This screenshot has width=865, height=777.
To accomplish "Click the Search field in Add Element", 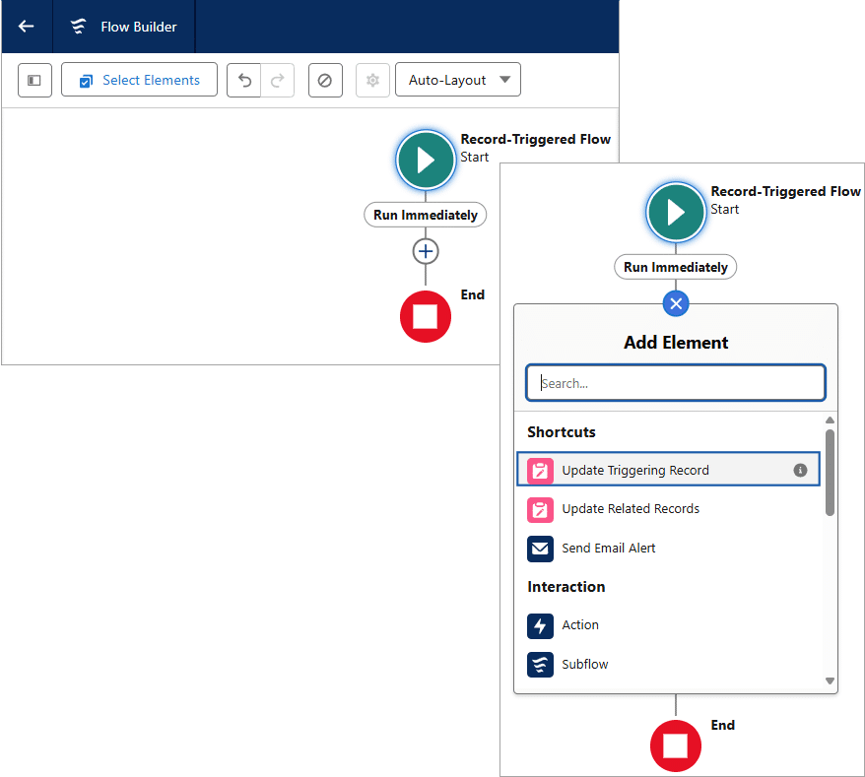I will pos(676,383).
